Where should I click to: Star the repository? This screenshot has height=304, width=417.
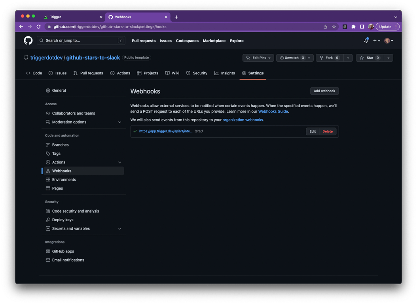pos(370,58)
